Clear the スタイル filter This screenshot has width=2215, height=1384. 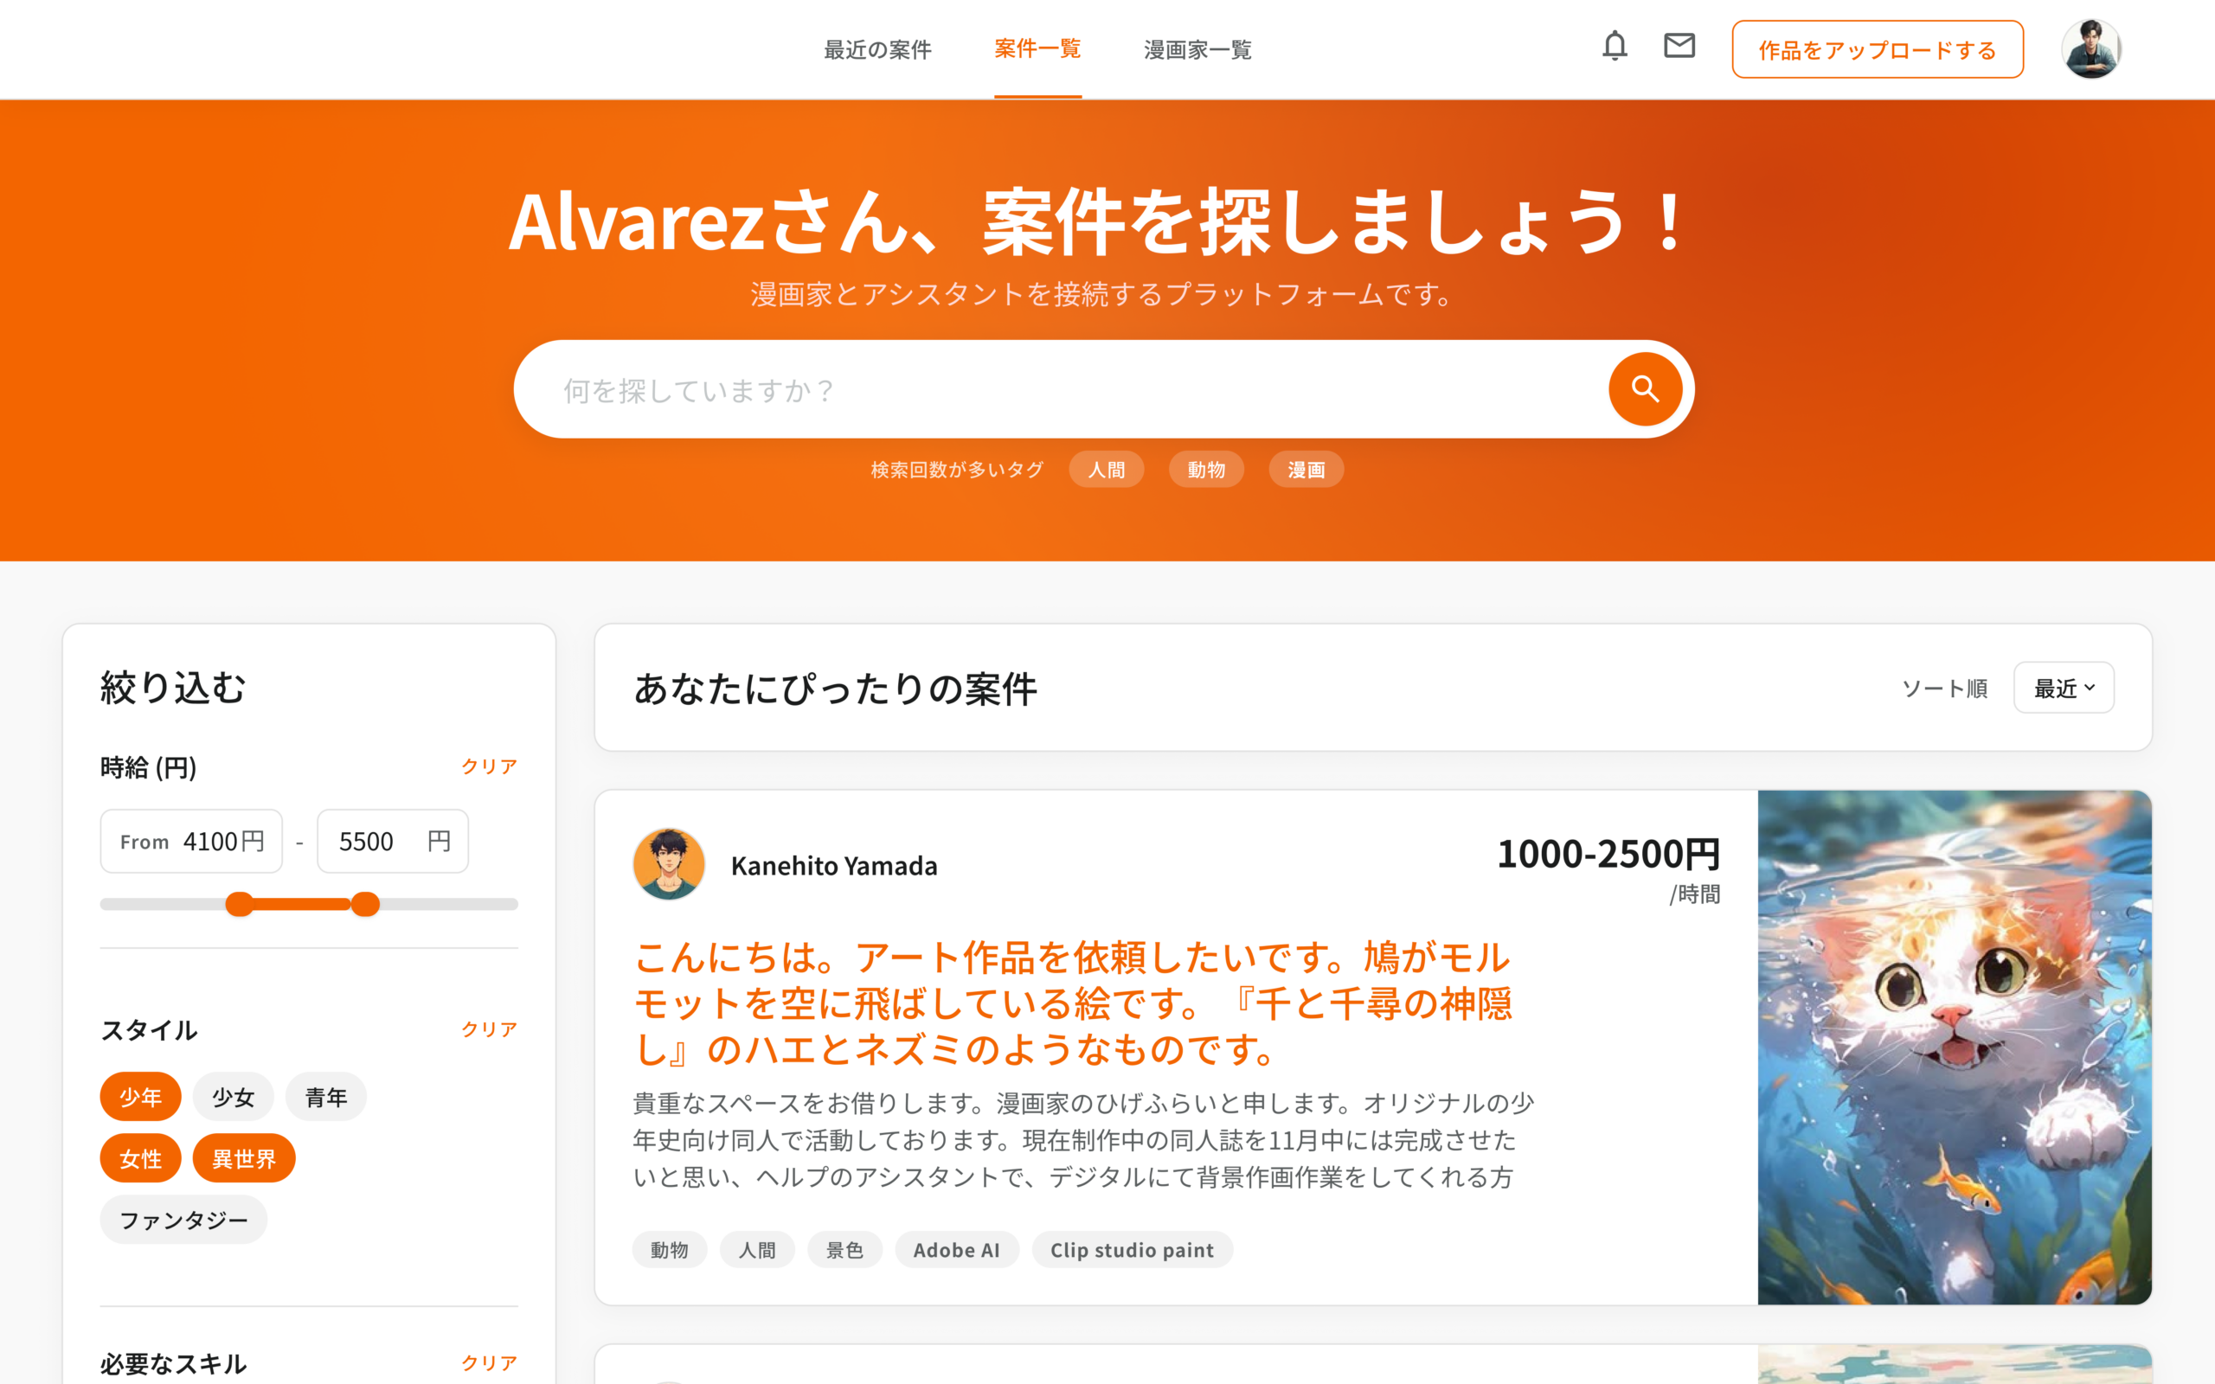(x=489, y=1028)
